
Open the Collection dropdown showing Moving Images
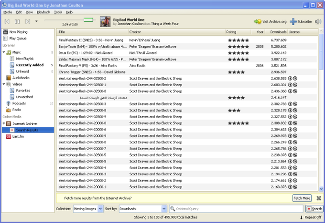coord(88,209)
